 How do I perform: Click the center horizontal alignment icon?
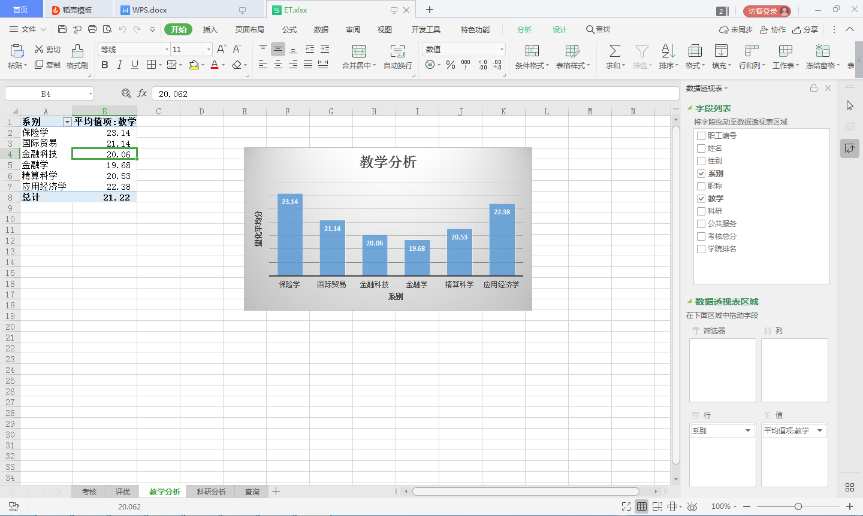(278, 65)
